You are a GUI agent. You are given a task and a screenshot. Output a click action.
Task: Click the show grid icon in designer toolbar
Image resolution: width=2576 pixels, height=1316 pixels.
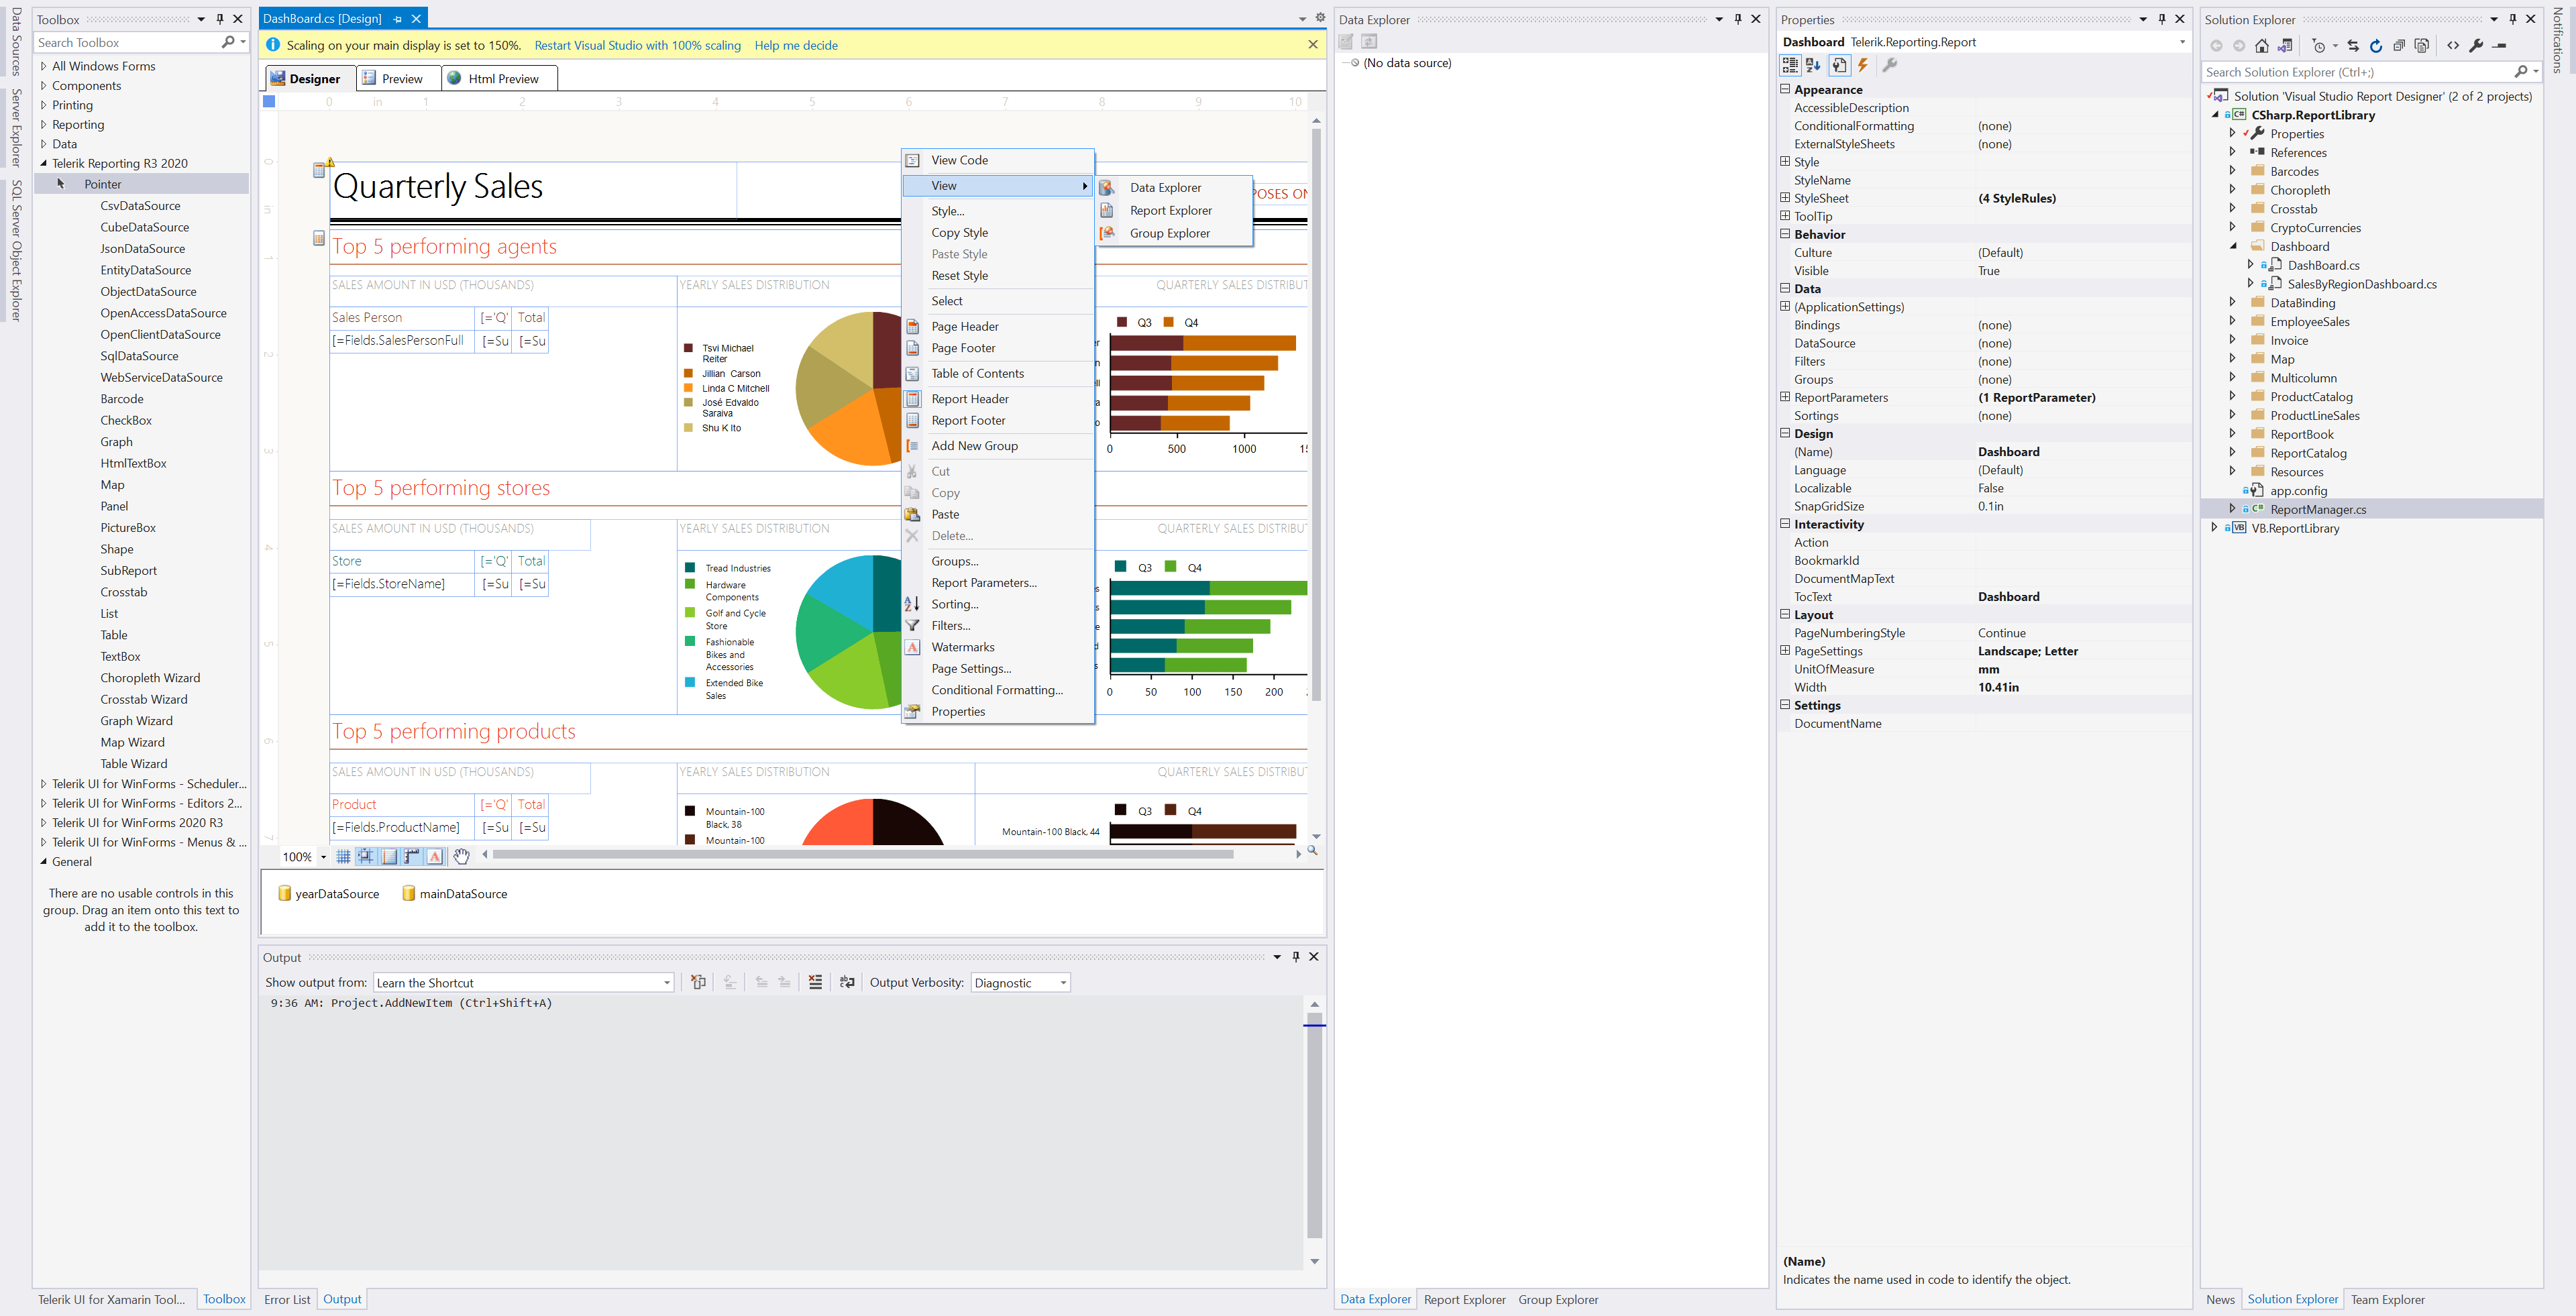[343, 857]
